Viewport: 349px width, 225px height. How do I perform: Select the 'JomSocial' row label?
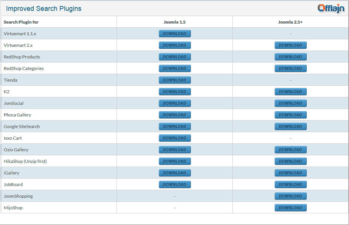click(x=13, y=103)
